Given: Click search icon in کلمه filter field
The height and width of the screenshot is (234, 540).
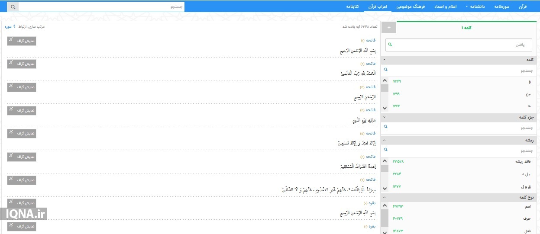Looking at the screenshot, I should tap(385, 70).
